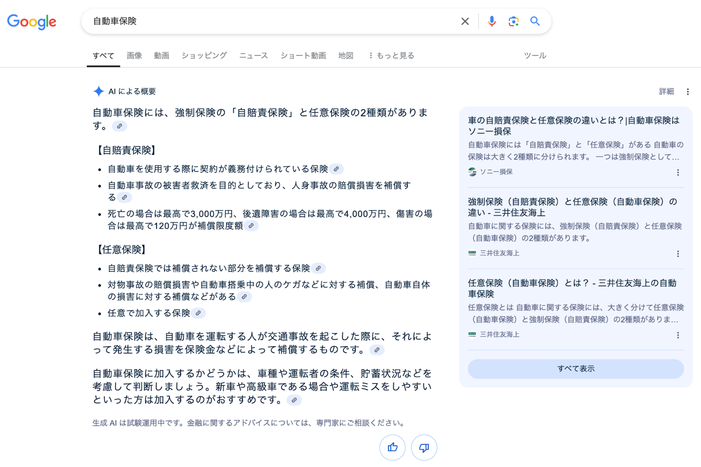Give the AI Overview a thumbs down
Image resolution: width=701 pixels, height=467 pixels.
424,447
